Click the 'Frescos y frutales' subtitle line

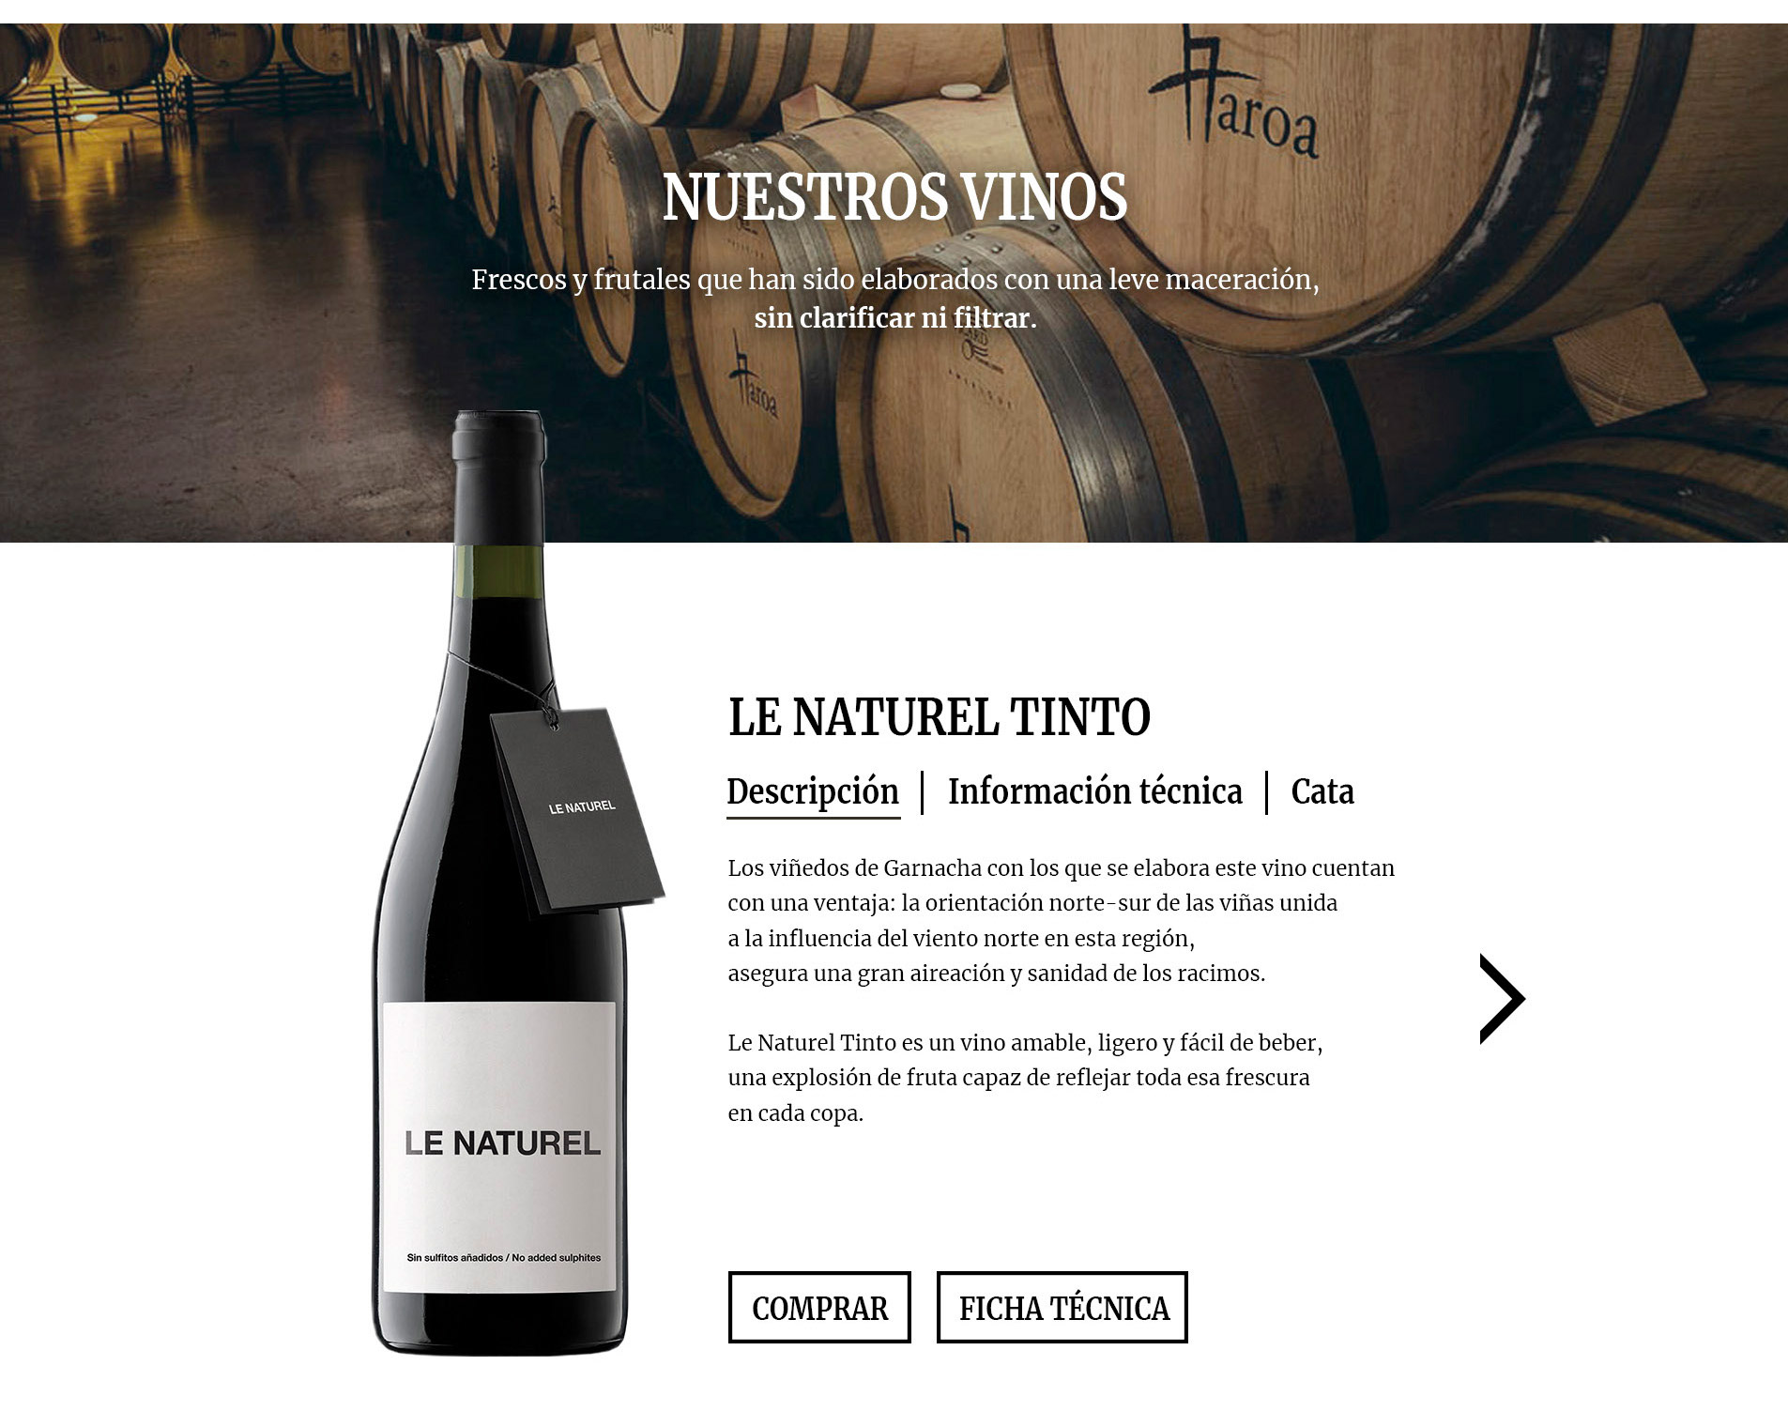click(x=895, y=280)
